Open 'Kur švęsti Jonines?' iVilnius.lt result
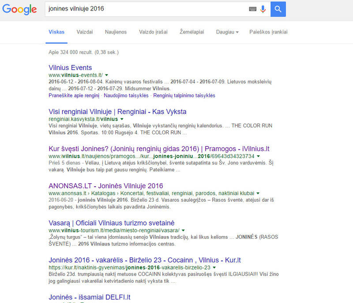The image size is (353, 303). (x=159, y=149)
